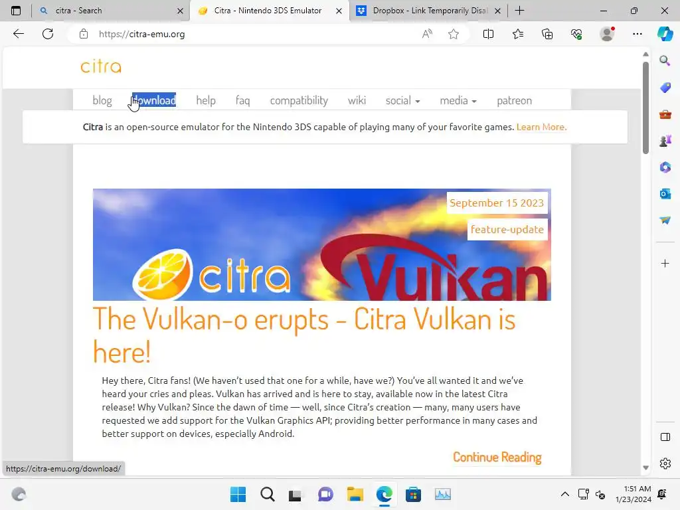Expand the media dropdown menu
The image size is (680, 510).
pyautogui.click(x=458, y=100)
